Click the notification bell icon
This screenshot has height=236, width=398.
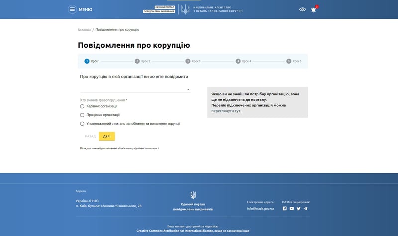tap(314, 10)
